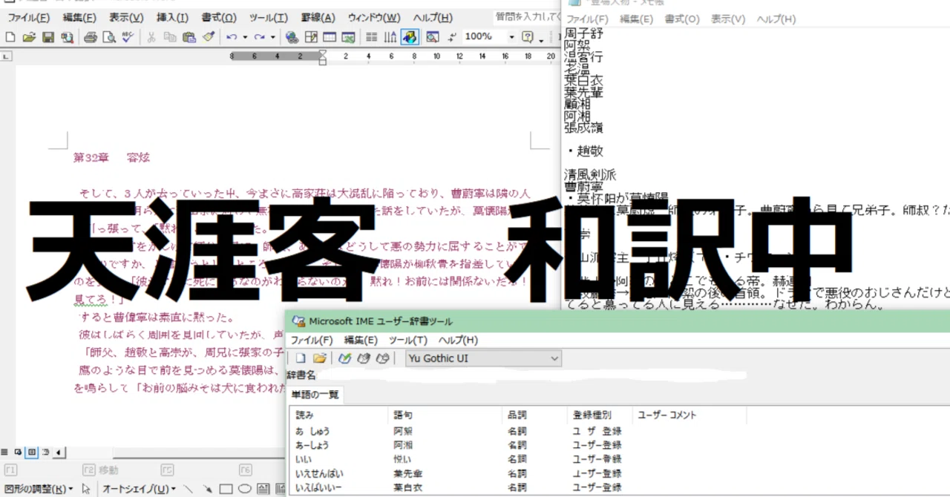
Task: Cut selection with scissors icon
Action: tap(151, 37)
